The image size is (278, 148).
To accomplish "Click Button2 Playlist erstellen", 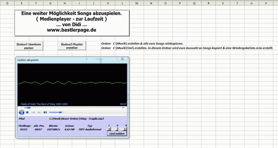I will (72, 46).
